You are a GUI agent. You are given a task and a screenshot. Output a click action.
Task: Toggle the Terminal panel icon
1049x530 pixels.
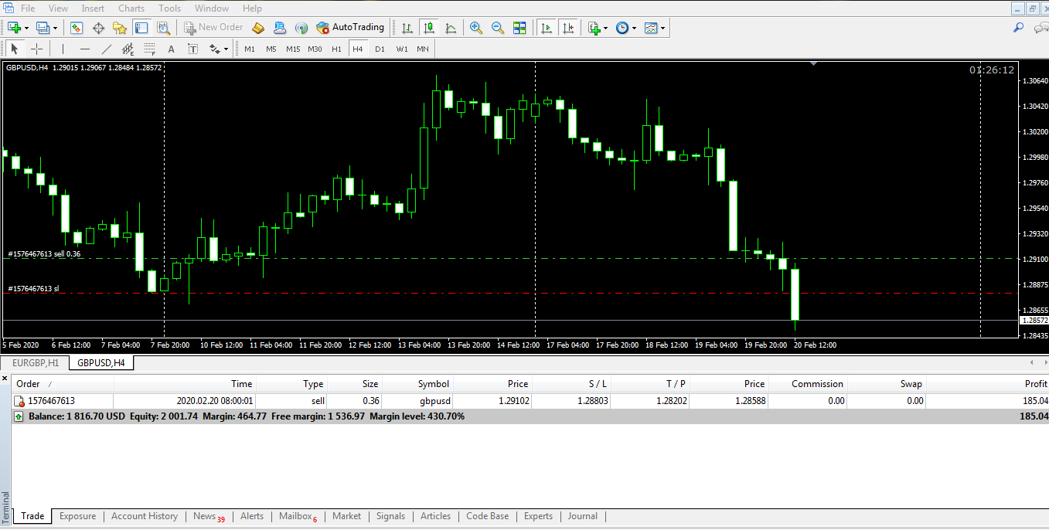(141, 28)
